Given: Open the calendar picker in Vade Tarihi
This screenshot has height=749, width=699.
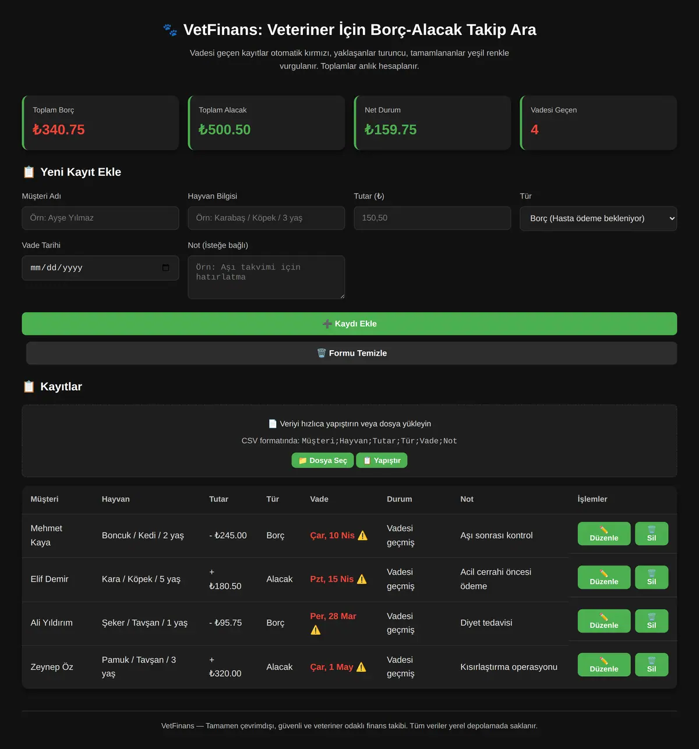Looking at the screenshot, I should tap(165, 268).
